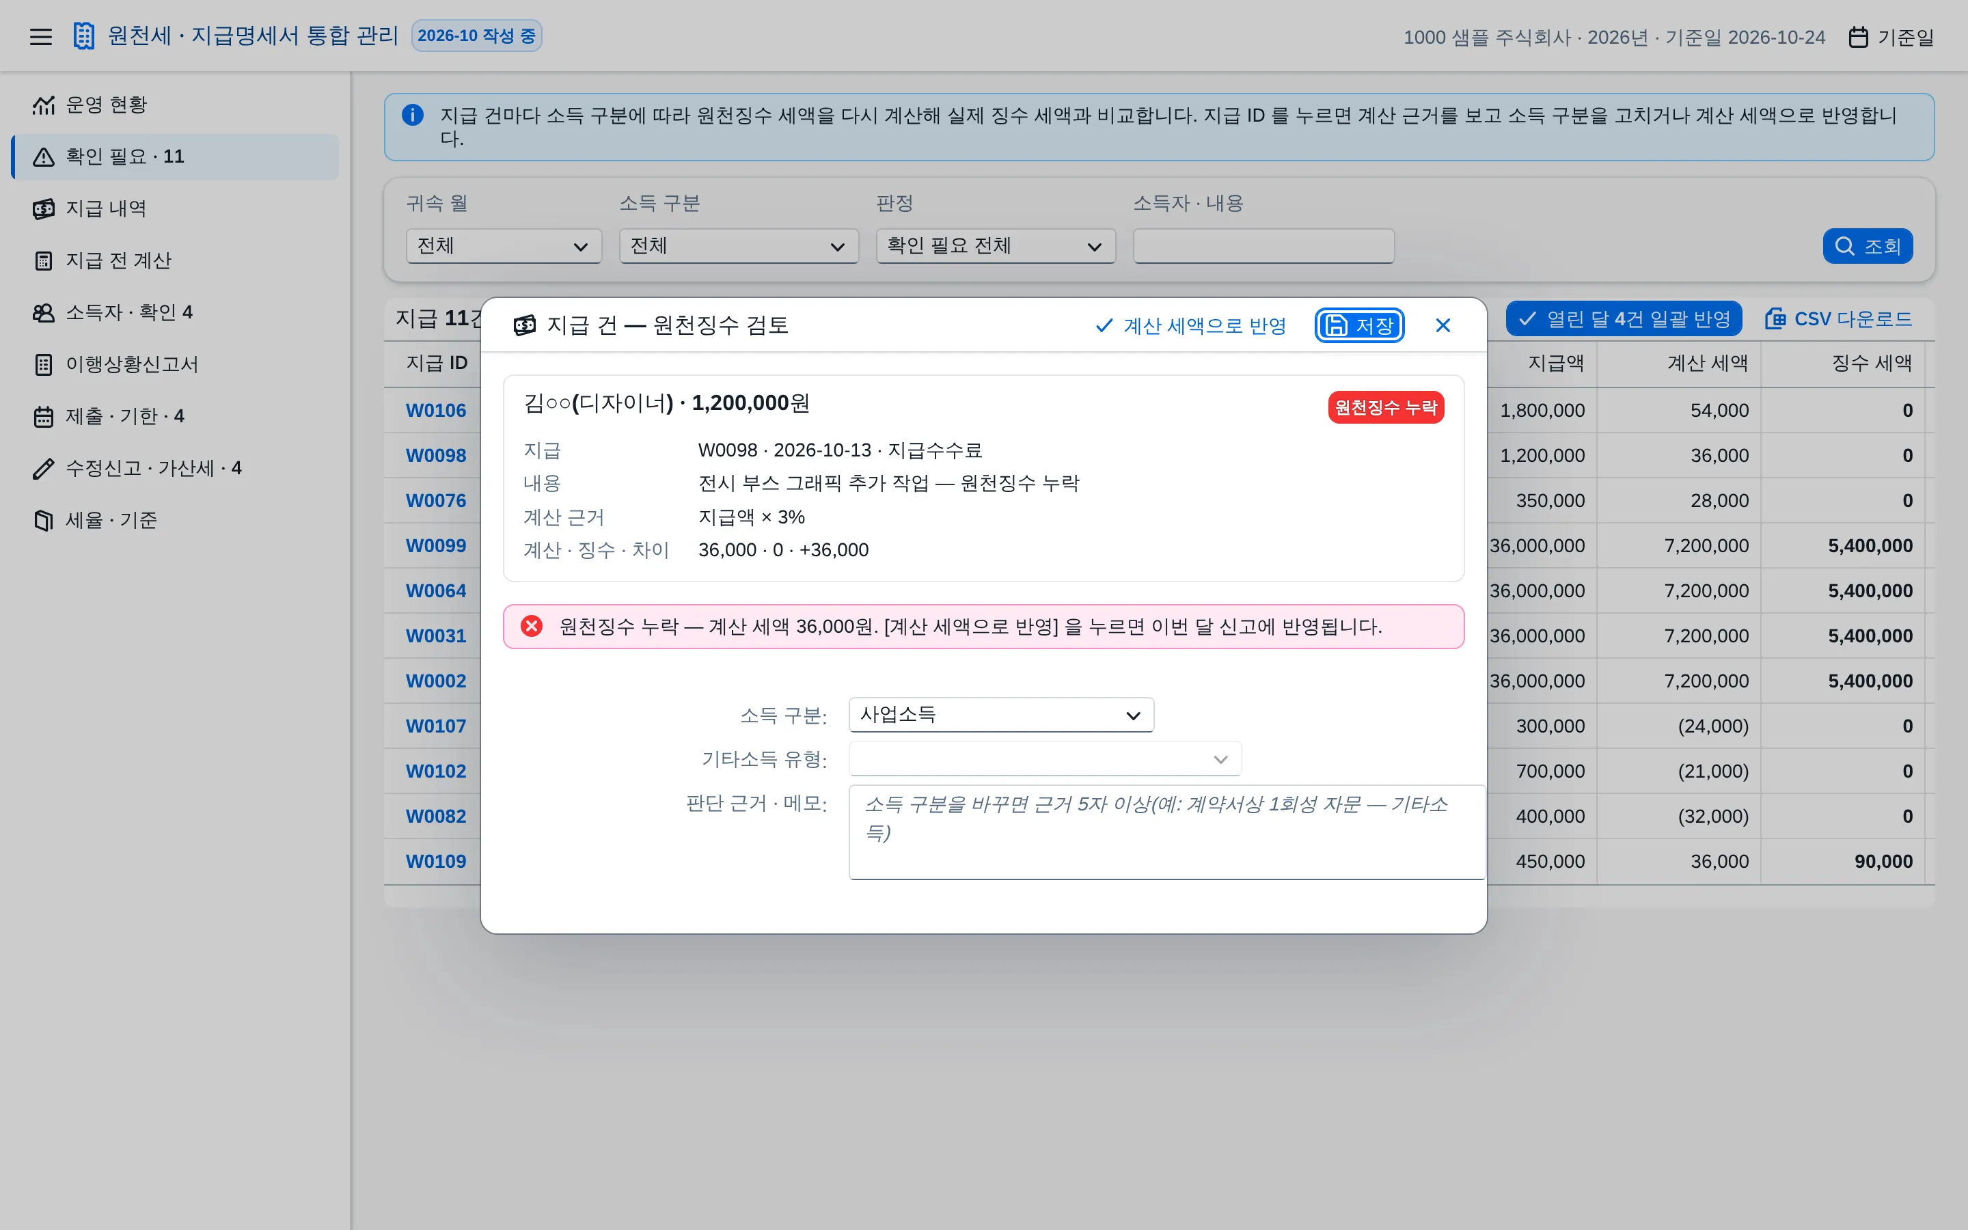Go to 운영 현황 in the sidebar
Viewport: 1968px width, 1230px height.
(x=175, y=105)
